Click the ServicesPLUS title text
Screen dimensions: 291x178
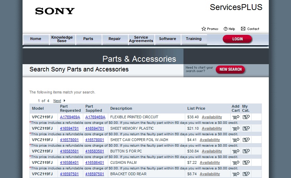pyautogui.click(x=236, y=7)
